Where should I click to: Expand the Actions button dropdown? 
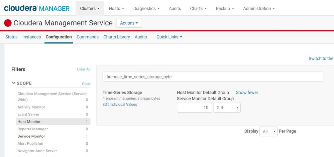pos(129,23)
